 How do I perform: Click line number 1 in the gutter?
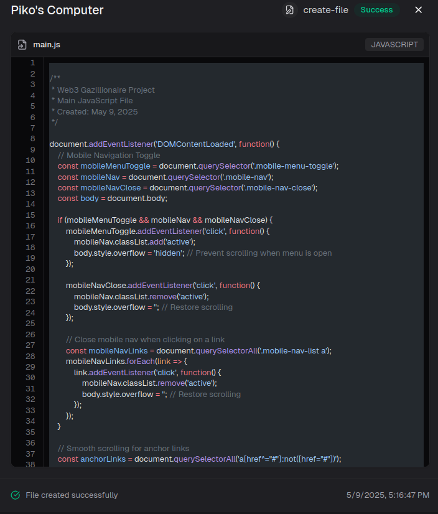point(33,63)
